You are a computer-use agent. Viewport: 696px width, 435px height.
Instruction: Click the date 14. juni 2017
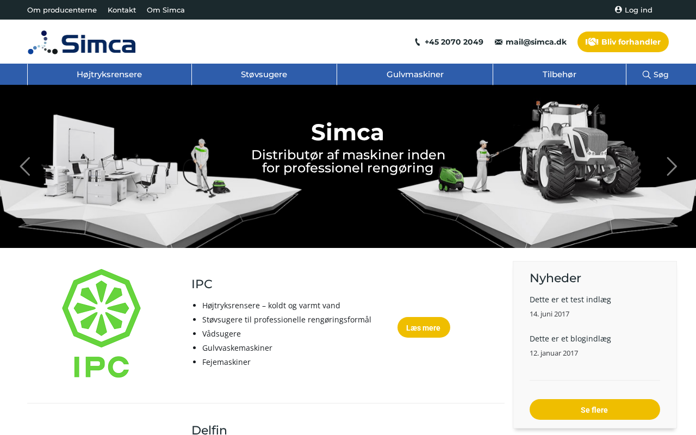tap(549, 314)
